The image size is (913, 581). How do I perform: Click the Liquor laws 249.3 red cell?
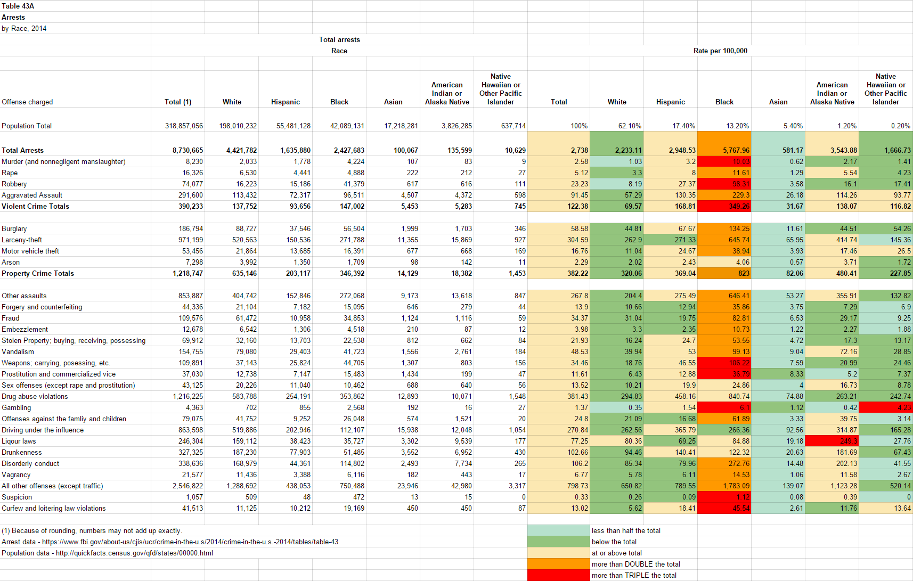pos(832,441)
